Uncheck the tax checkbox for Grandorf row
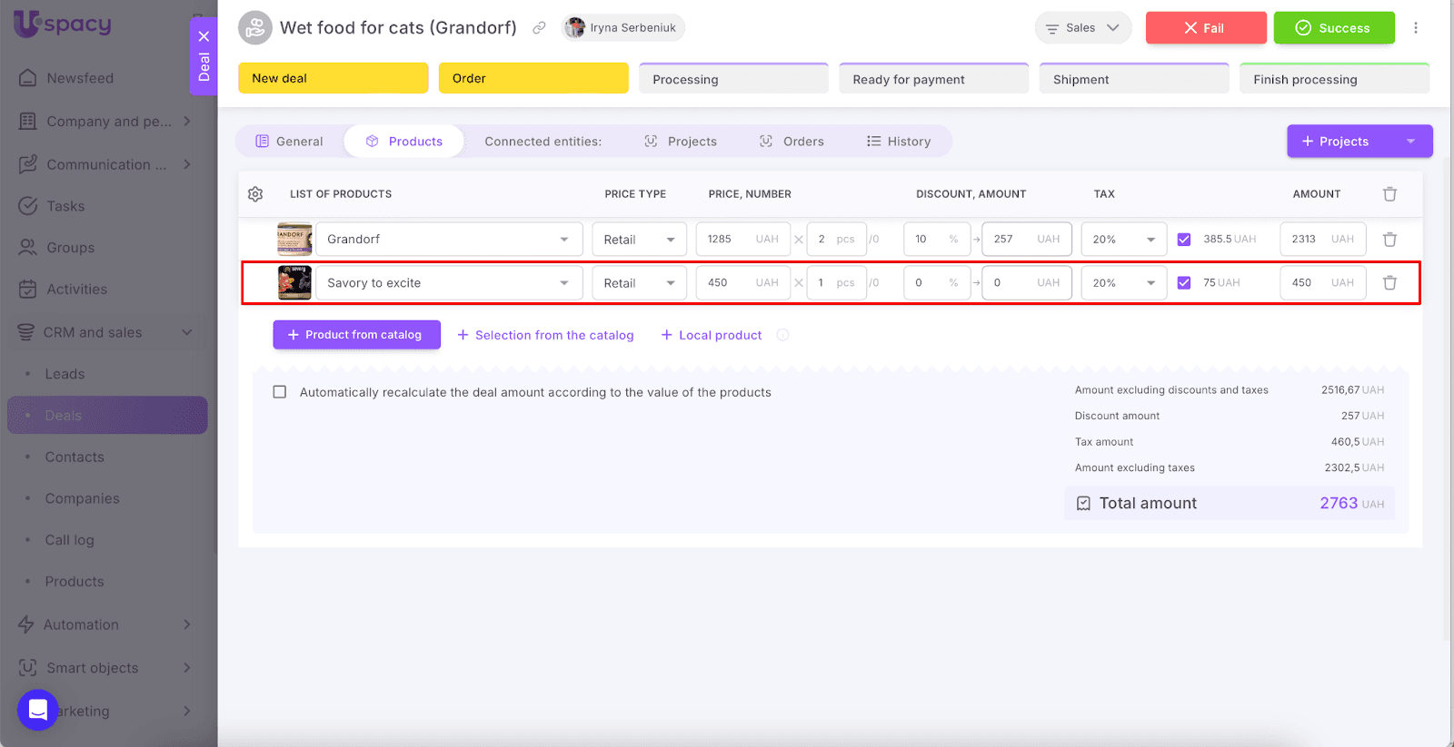1454x747 pixels. pyautogui.click(x=1183, y=240)
